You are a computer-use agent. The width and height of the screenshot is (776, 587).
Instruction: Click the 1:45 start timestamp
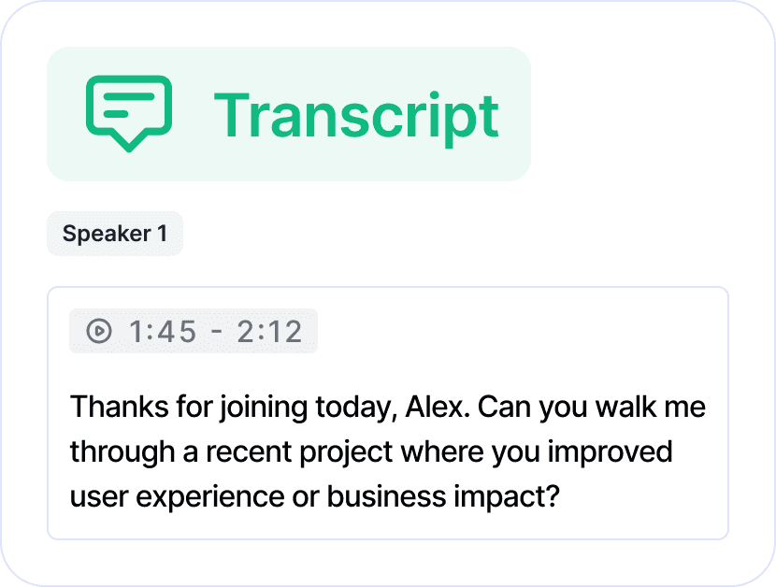tap(163, 331)
